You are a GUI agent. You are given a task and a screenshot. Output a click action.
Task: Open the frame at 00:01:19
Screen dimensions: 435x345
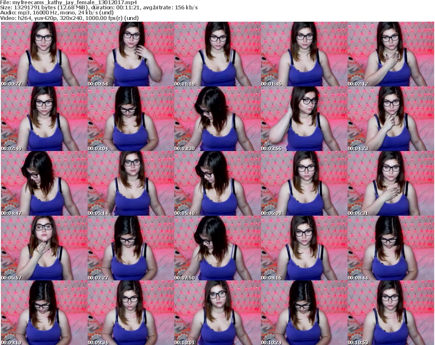tap(217, 54)
